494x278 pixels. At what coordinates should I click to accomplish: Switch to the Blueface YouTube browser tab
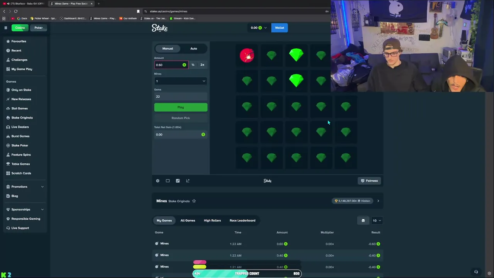coord(24,3)
